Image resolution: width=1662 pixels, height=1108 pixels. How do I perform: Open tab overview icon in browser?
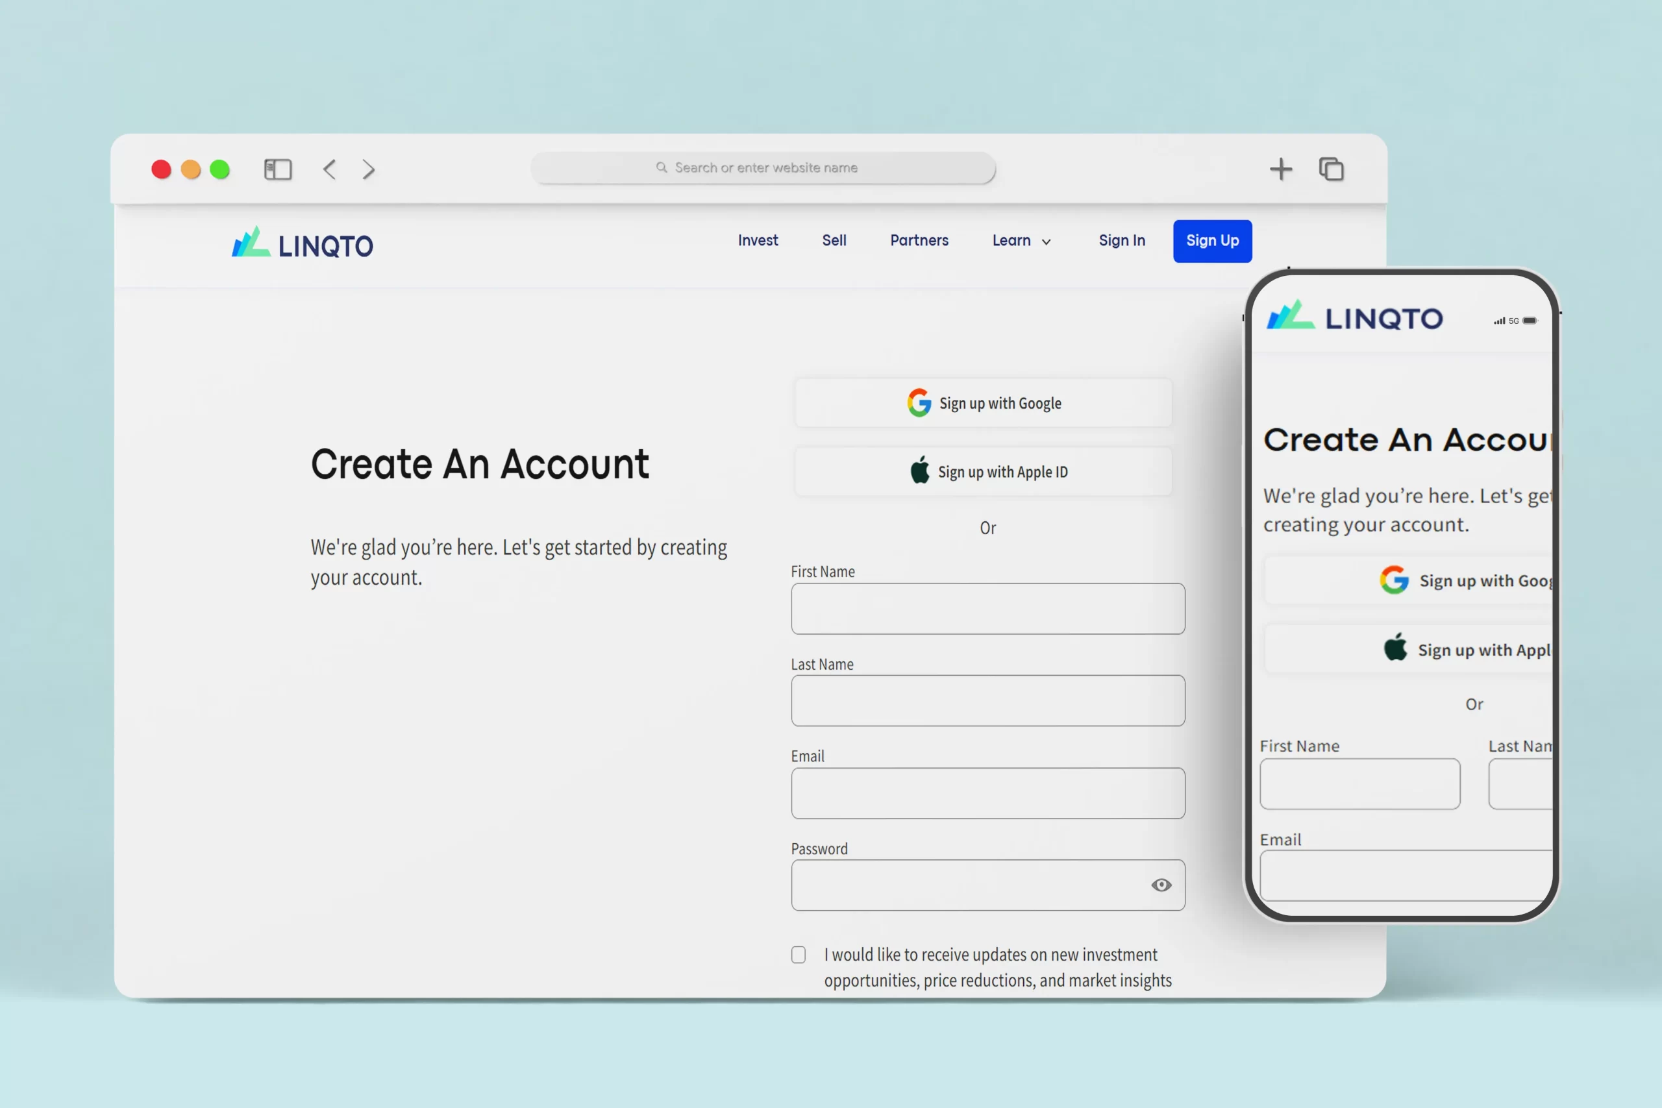pyautogui.click(x=1332, y=169)
